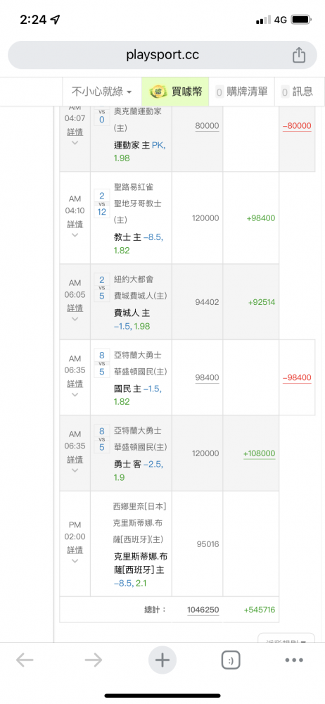Open a new tab with plus icon

[162, 660]
